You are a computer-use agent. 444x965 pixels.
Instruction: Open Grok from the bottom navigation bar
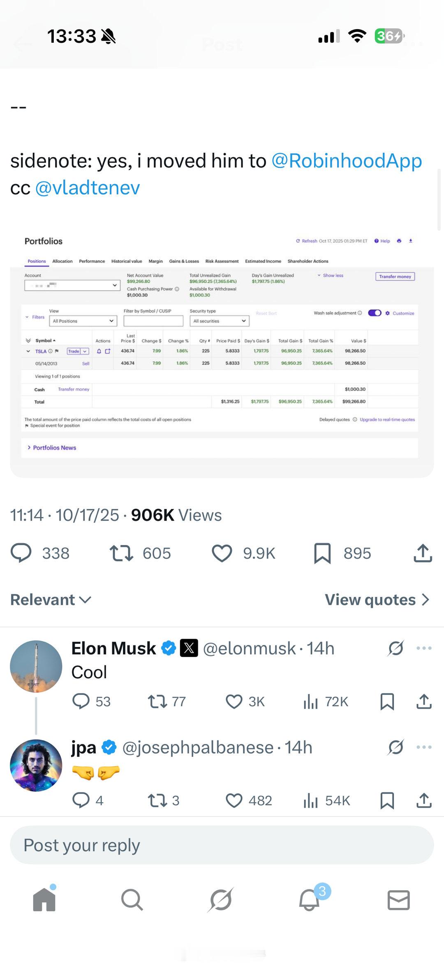click(x=221, y=901)
